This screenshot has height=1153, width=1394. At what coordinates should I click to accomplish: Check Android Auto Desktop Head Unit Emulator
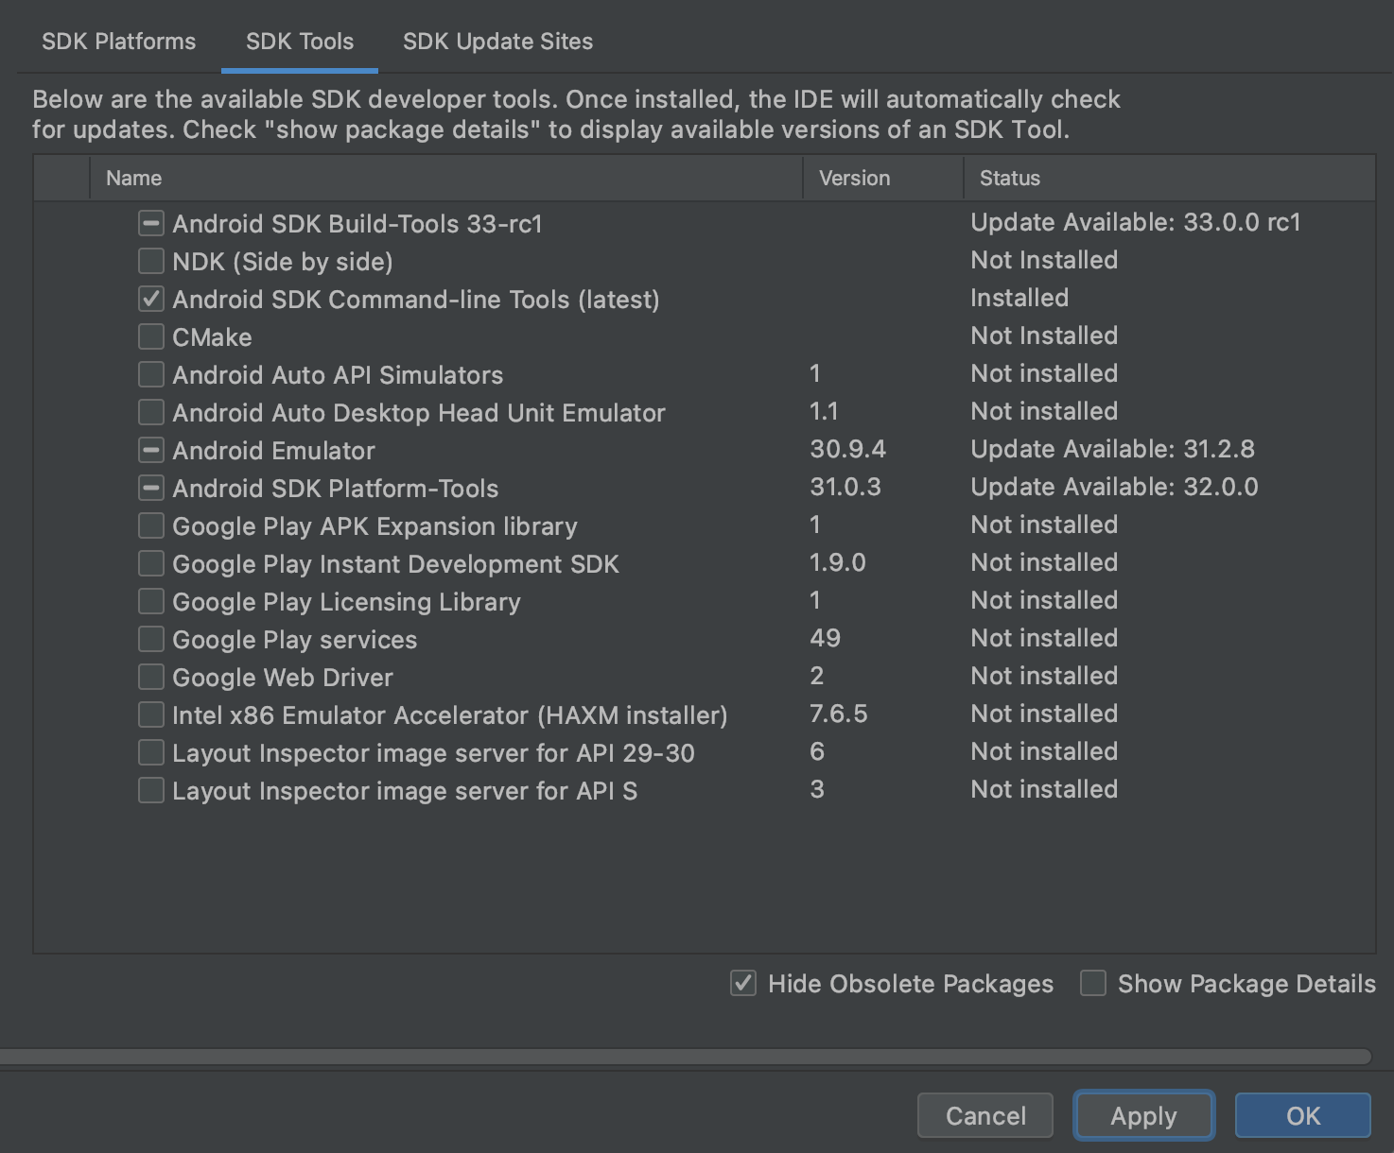(151, 413)
